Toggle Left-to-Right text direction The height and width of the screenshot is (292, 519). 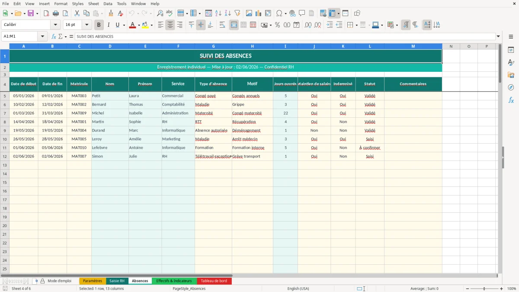406,25
